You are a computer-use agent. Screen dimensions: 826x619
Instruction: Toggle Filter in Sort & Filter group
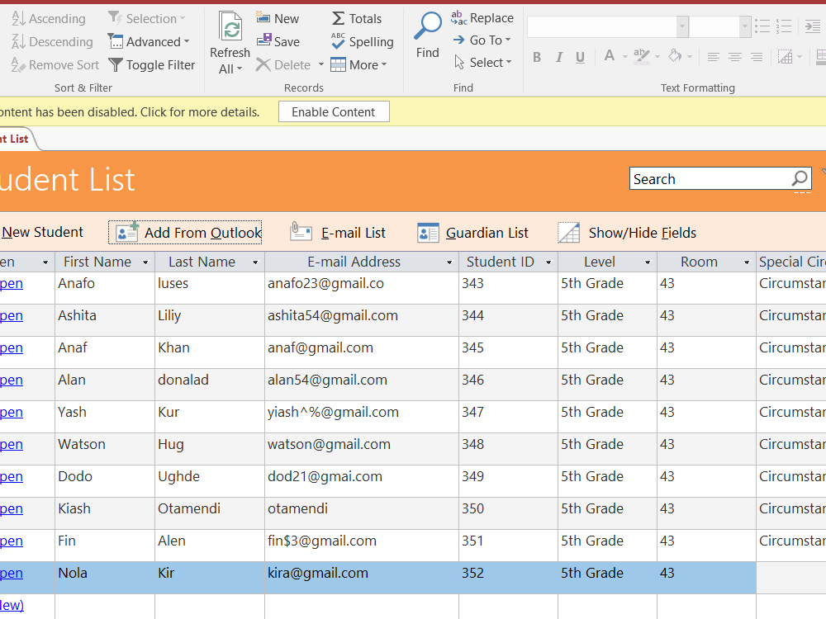click(x=152, y=64)
